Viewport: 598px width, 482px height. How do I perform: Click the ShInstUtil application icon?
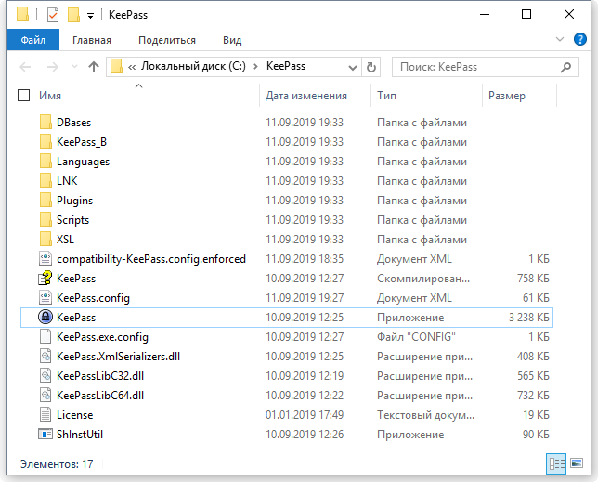[45, 434]
